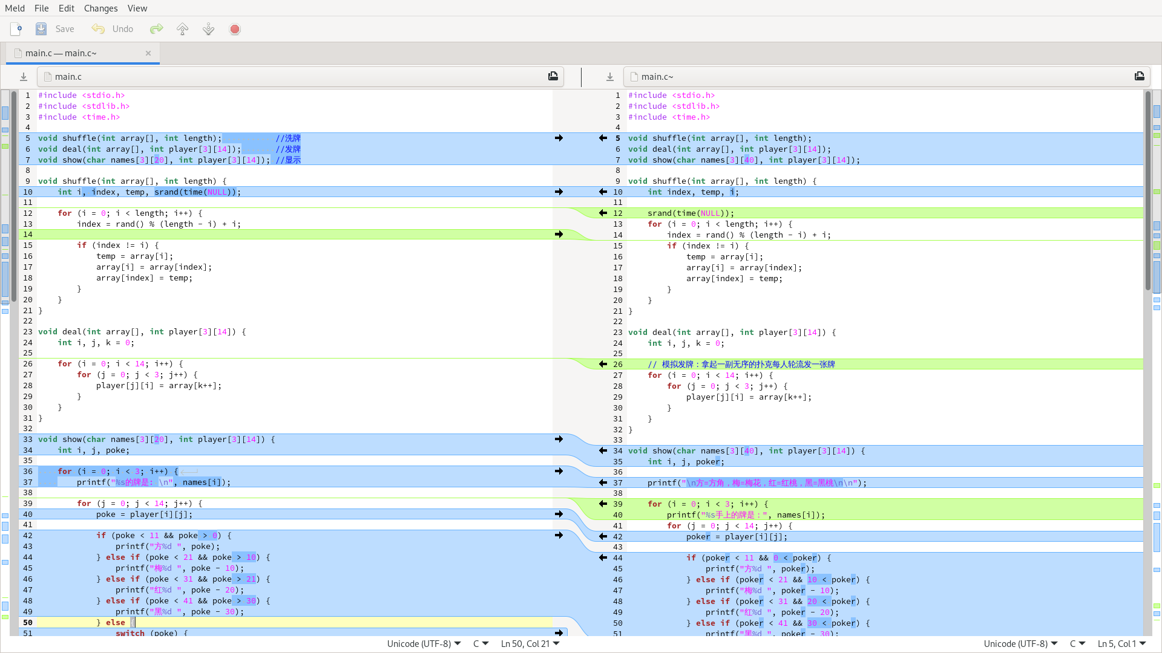Pull right line 37 printf change left
This screenshot has width=1162, height=653.
tap(603, 483)
